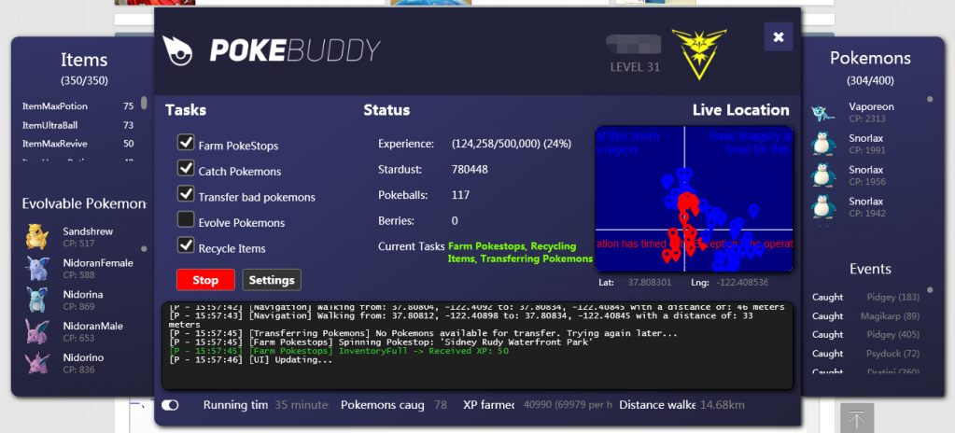
Task: Uncheck the Recycle Items checkbox
Action: [186, 246]
